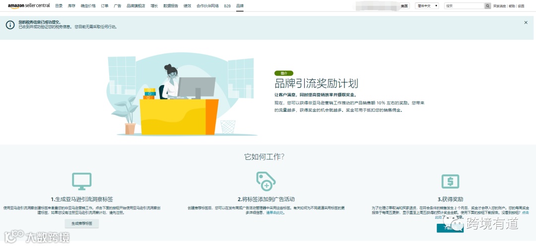Click the title 2.将标签添加到广告活动

(x=266, y=199)
